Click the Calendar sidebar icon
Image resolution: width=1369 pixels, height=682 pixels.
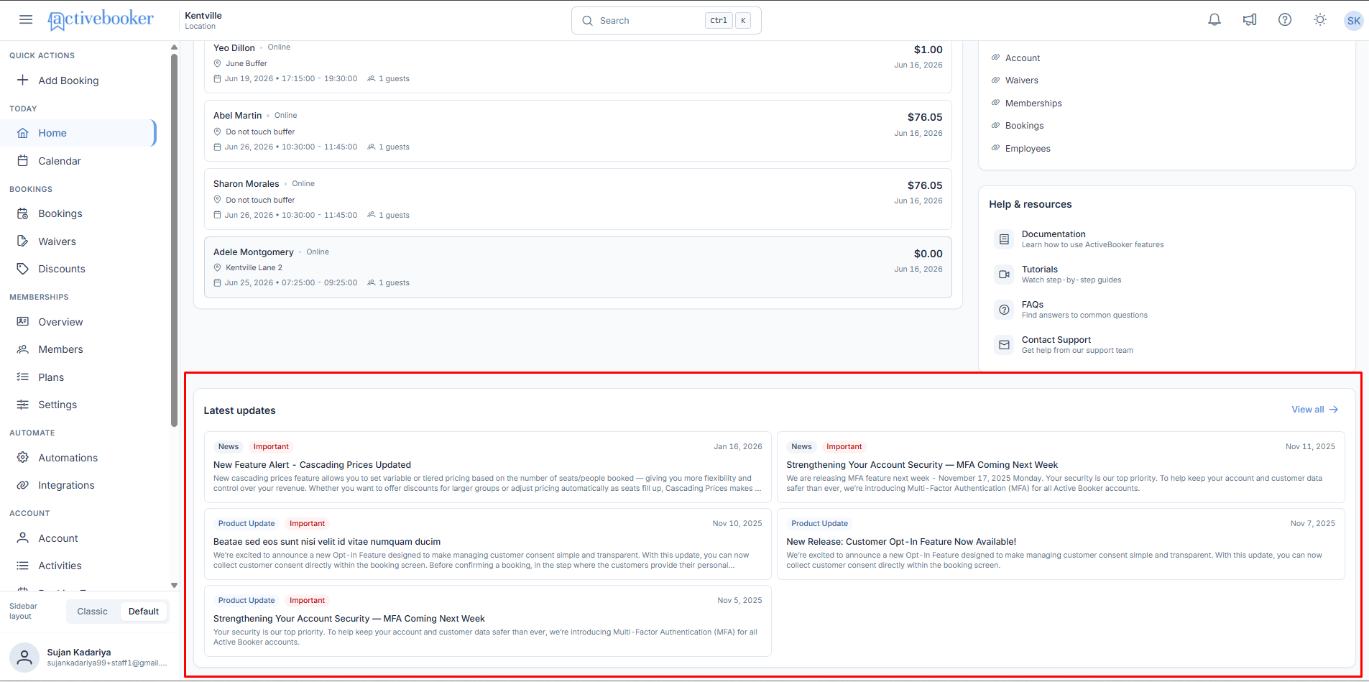pyautogui.click(x=23, y=161)
